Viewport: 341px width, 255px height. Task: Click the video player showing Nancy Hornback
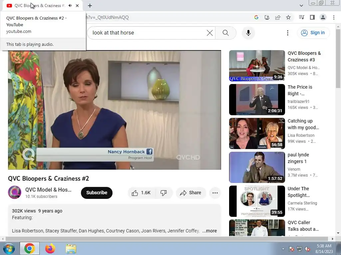(115, 110)
